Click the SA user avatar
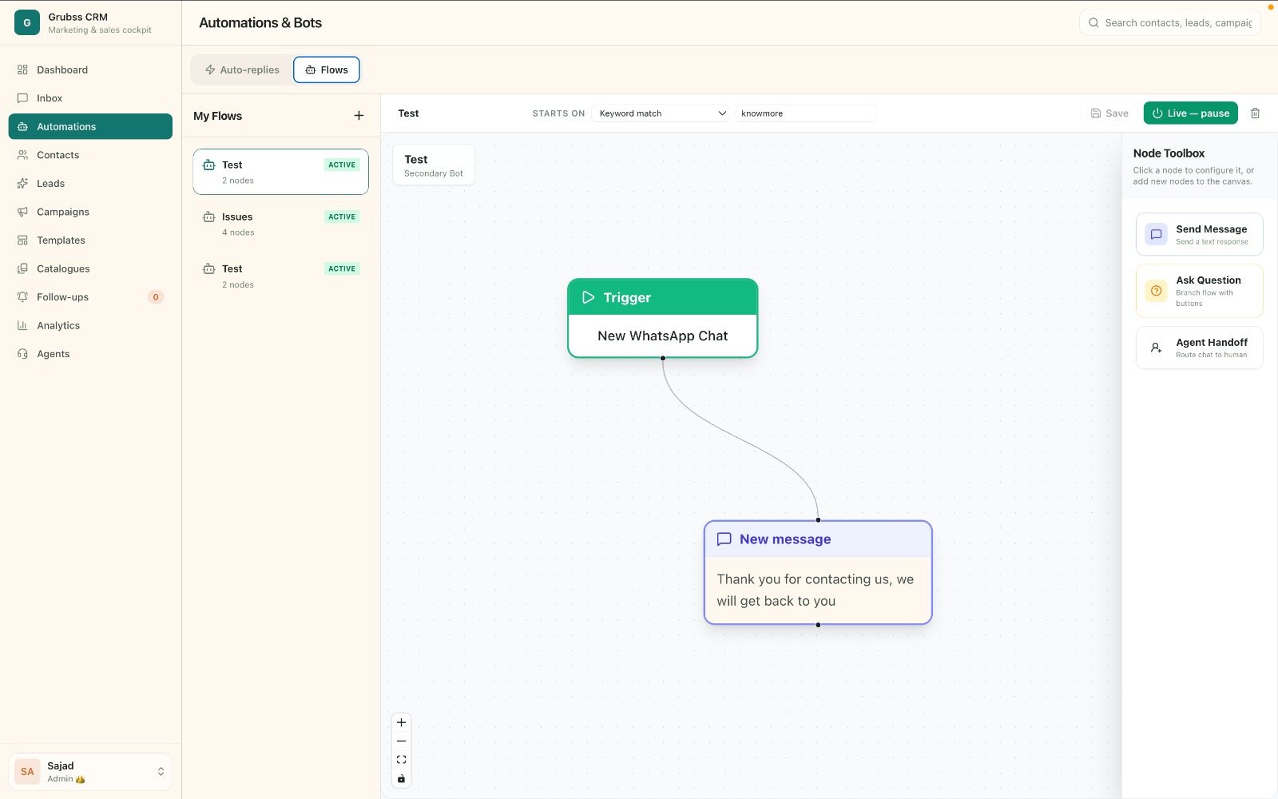 click(27, 772)
